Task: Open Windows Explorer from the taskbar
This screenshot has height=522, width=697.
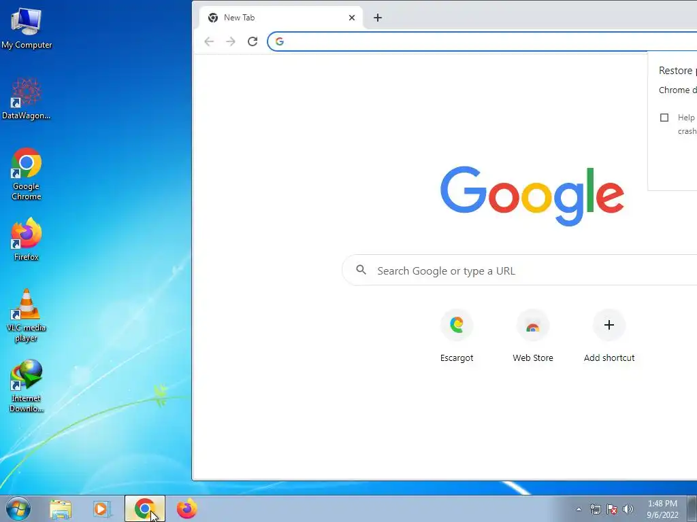Action: (x=61, y=509)
